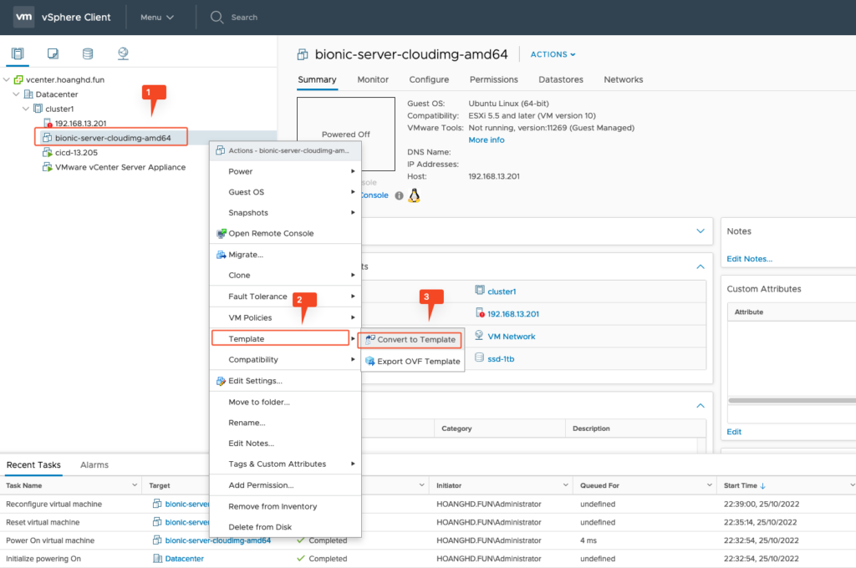Click host icon beside 192.168.13.201 link
856x568 pixels.
(x=480, y=313)
